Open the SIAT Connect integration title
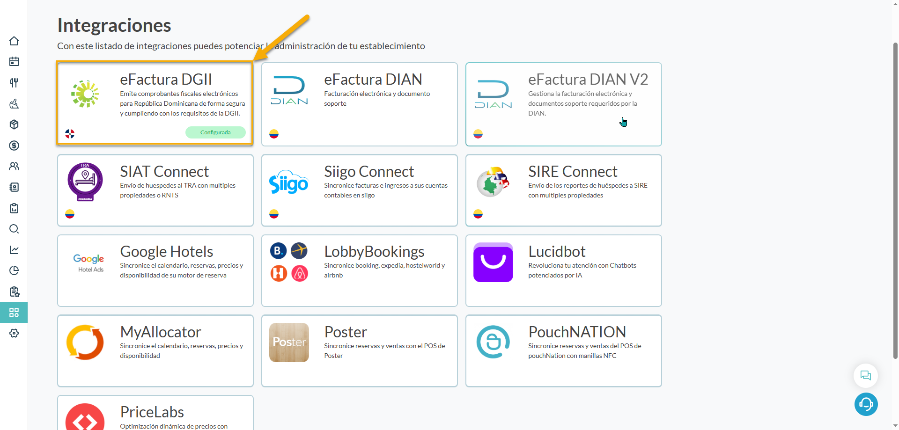 pyautogui.click(x=164, y=172)
